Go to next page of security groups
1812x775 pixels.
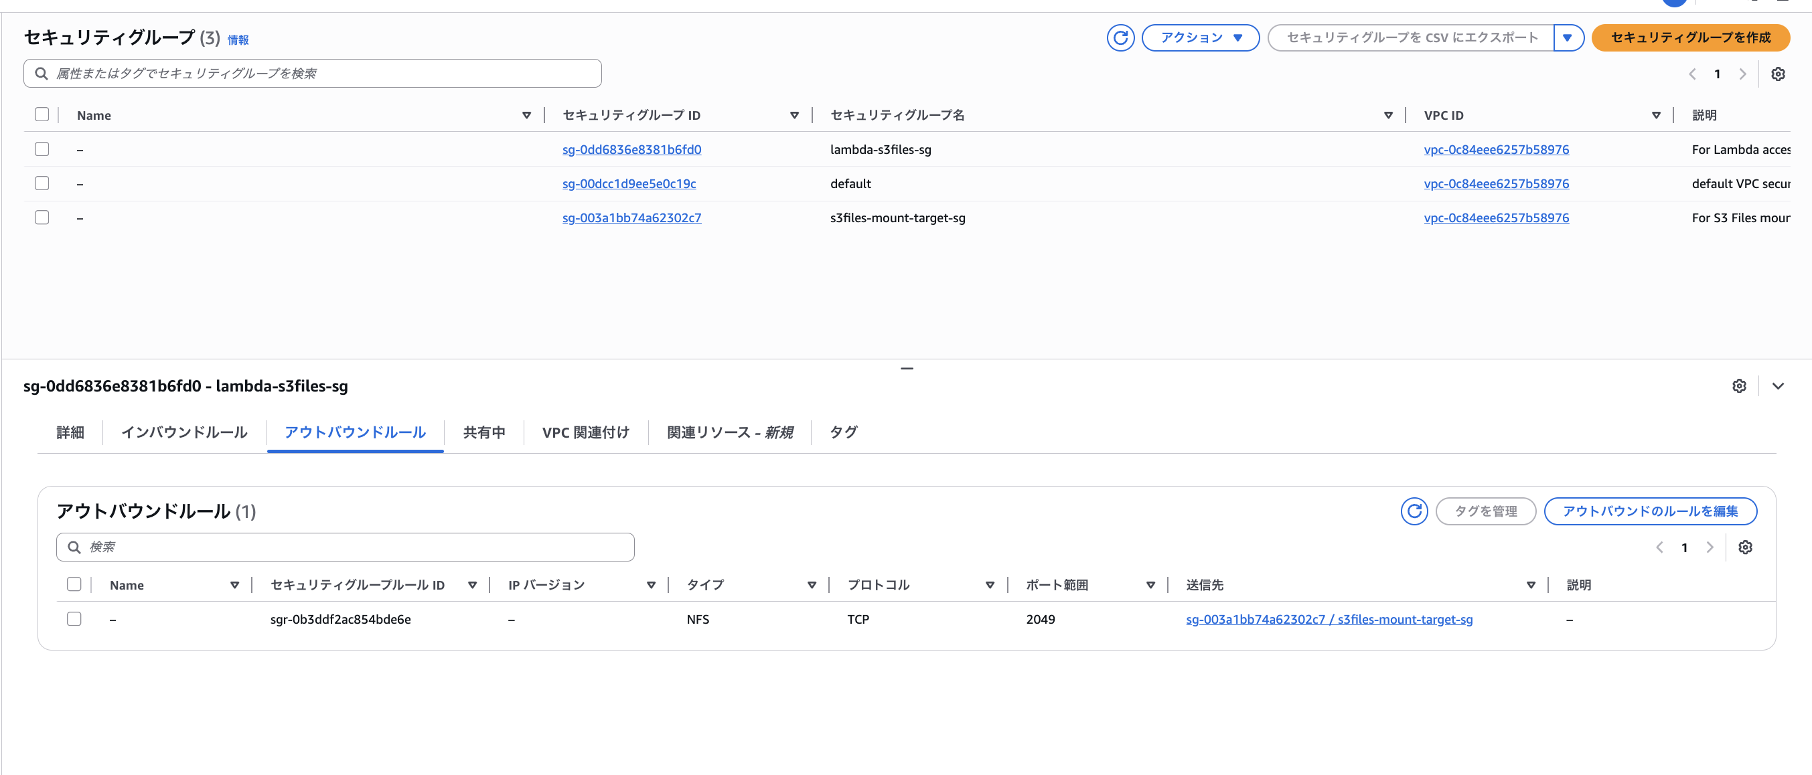tap(1742, 74)
